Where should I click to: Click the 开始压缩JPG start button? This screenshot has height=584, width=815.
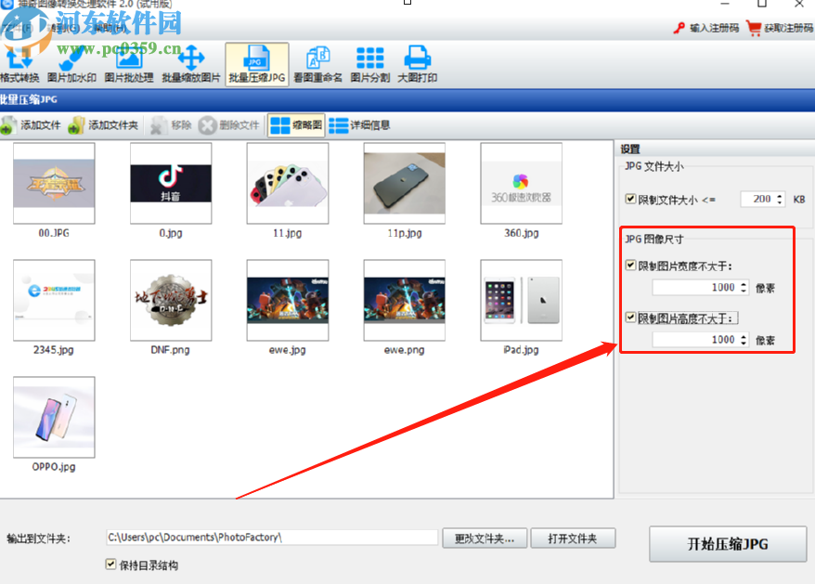[x=728, y=544]
